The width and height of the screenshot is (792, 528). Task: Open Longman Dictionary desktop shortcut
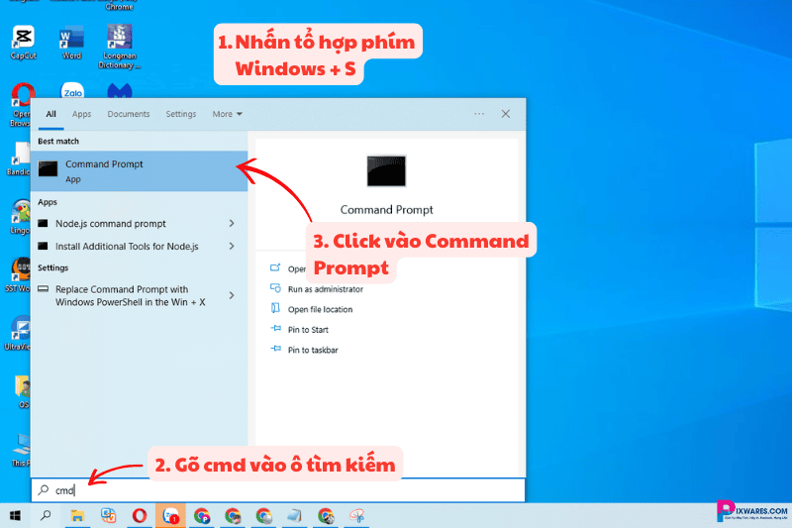coord(119,40)
